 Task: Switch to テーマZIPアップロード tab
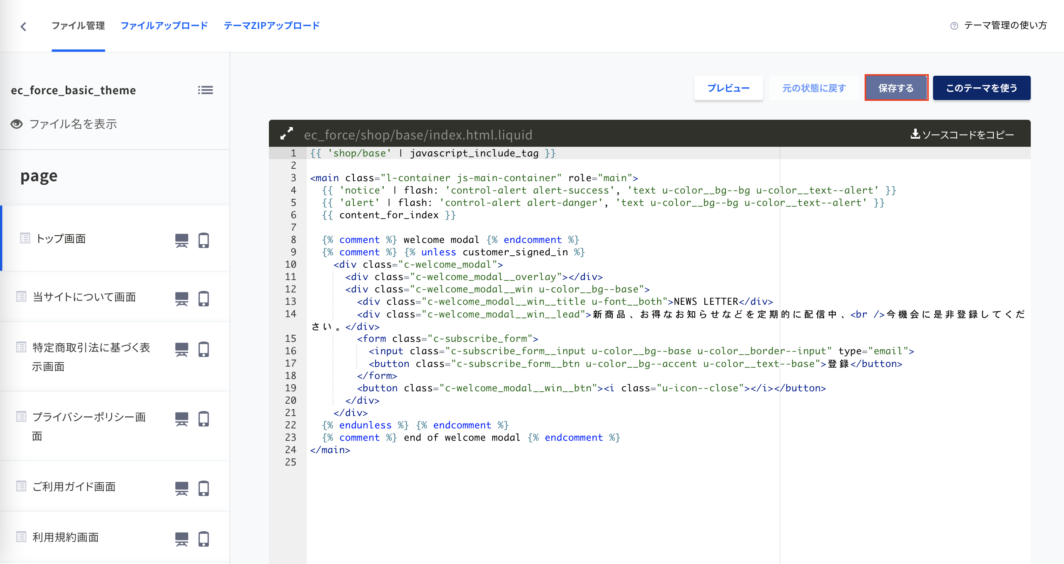271,25
